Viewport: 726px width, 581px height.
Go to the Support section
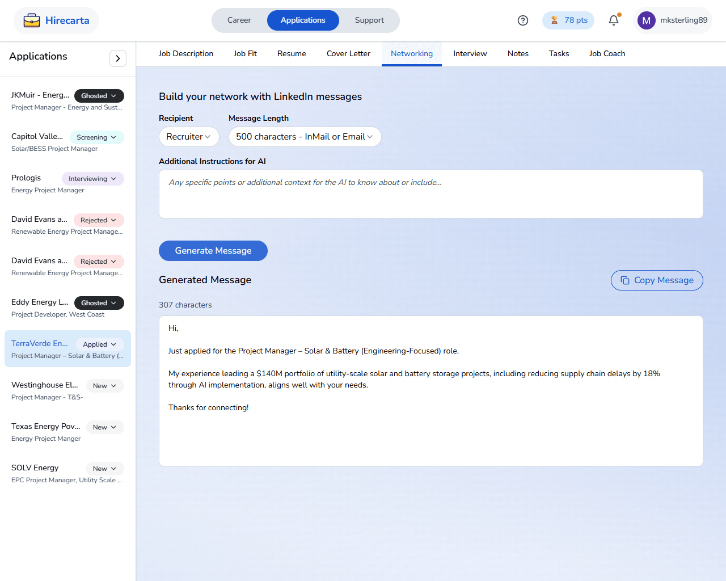pos(369,20)
